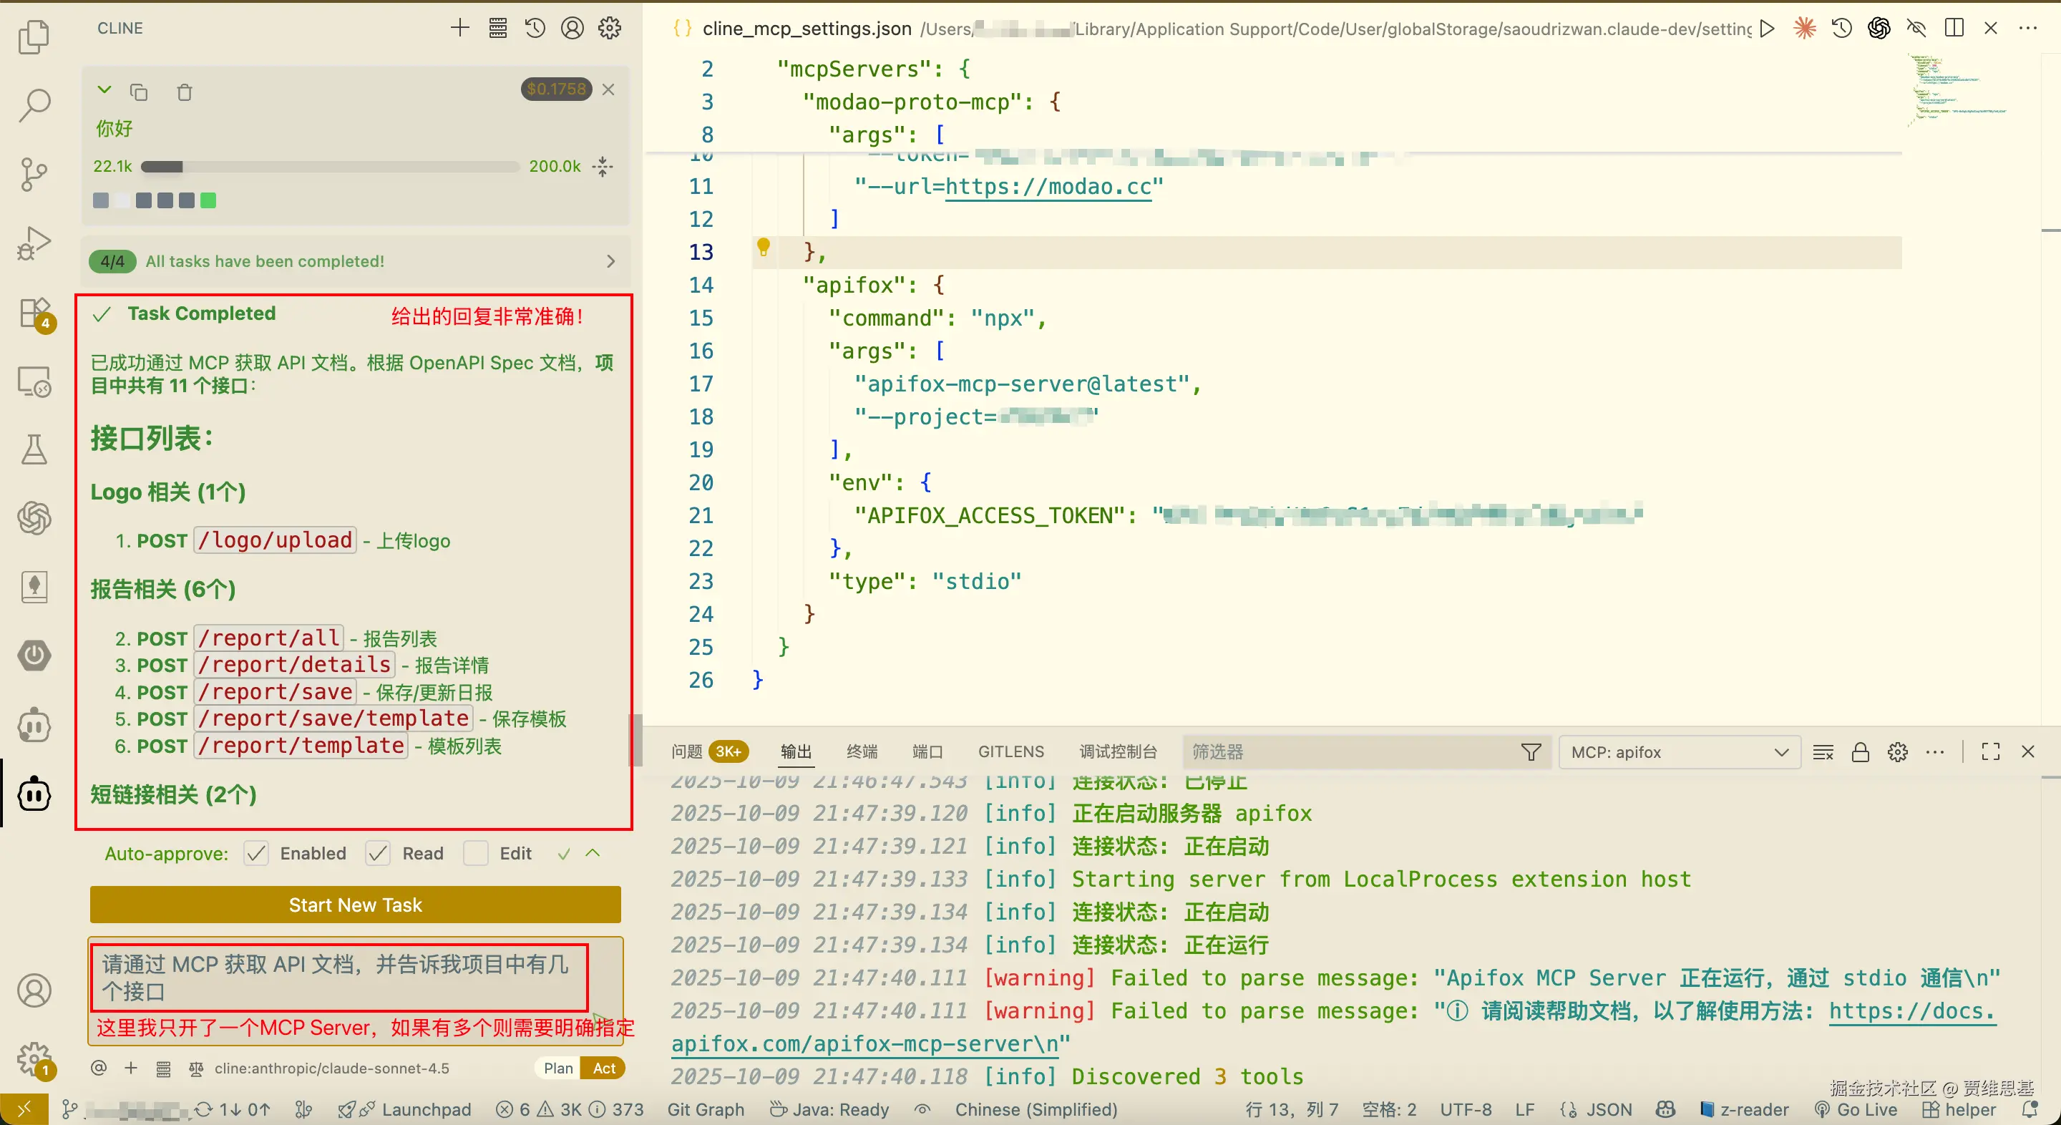This screenshot has width=2061, height=1125.
Task: Switch to the GITLENS panel tab
Action: click(x=1010, y=752)
